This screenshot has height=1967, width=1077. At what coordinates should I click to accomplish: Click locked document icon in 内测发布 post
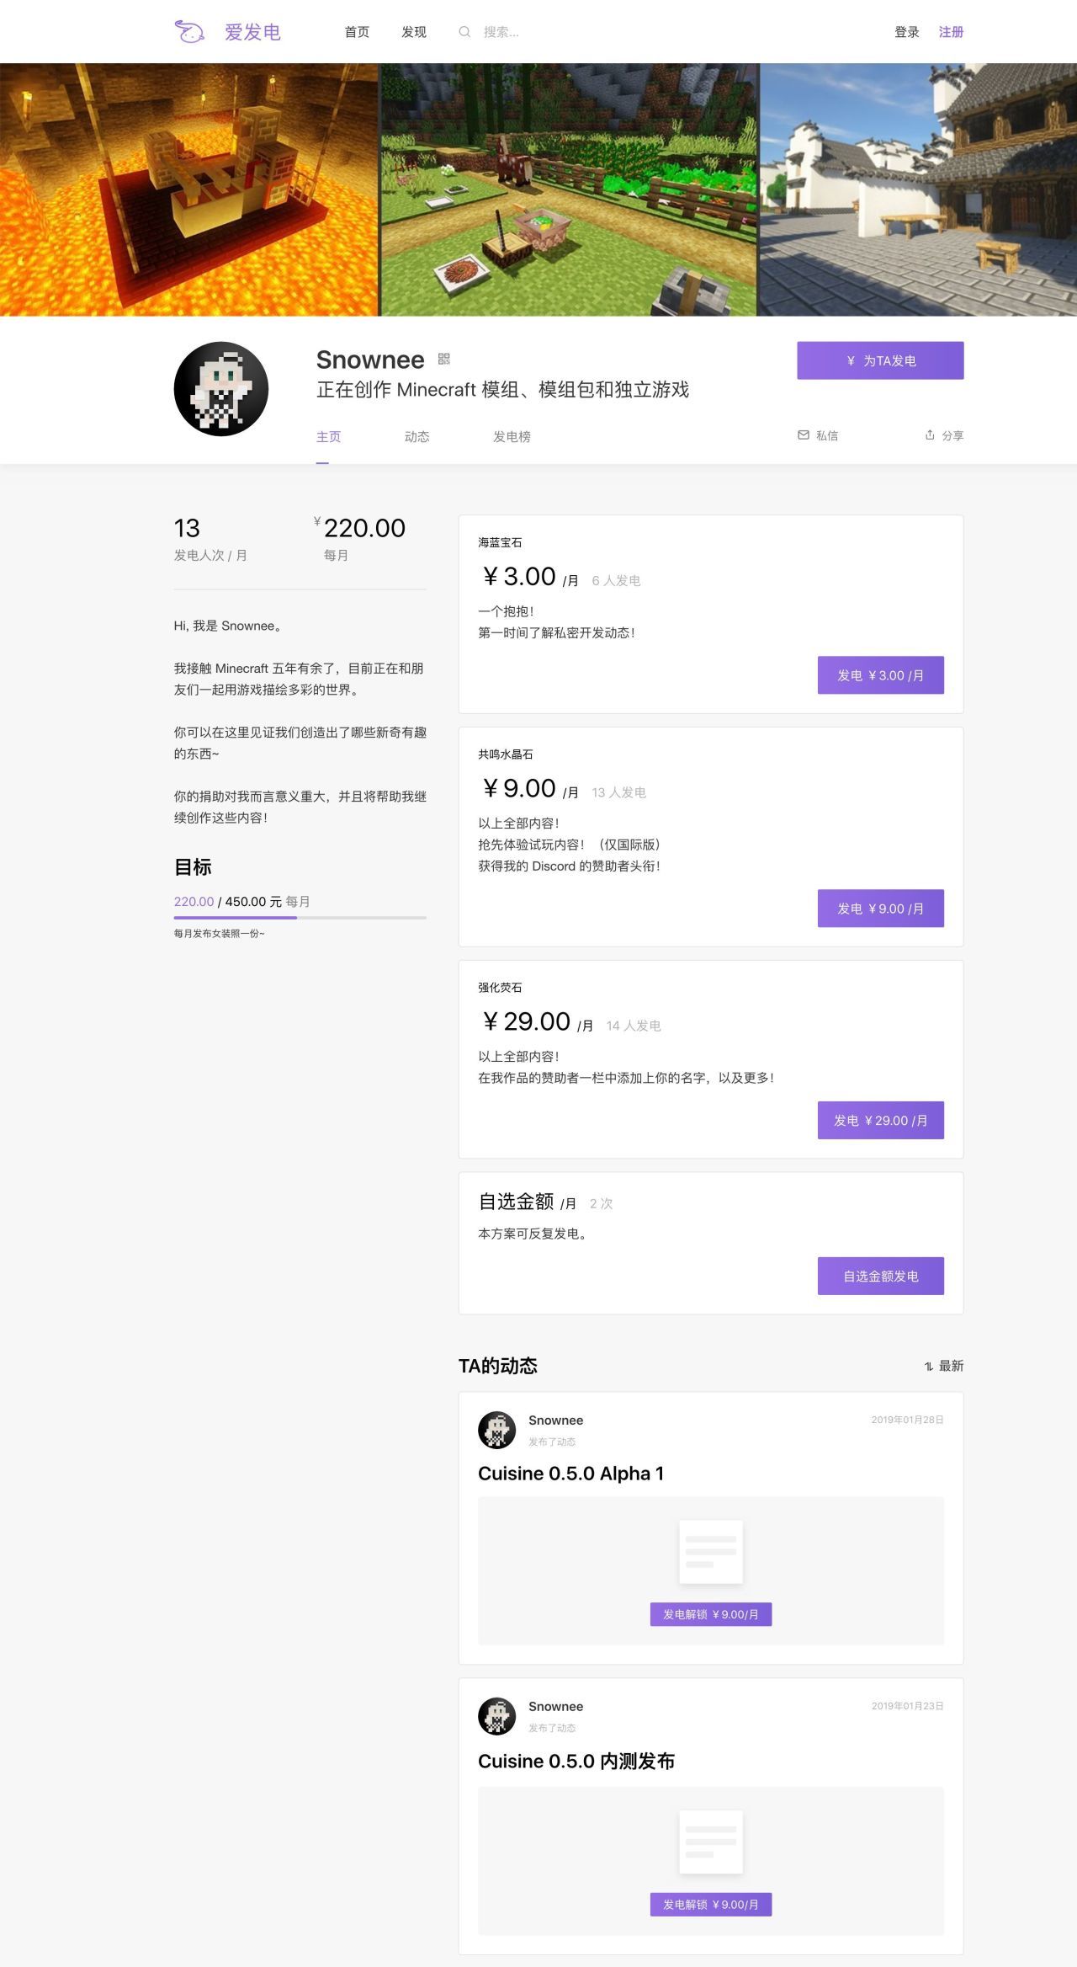[711, 1842]
